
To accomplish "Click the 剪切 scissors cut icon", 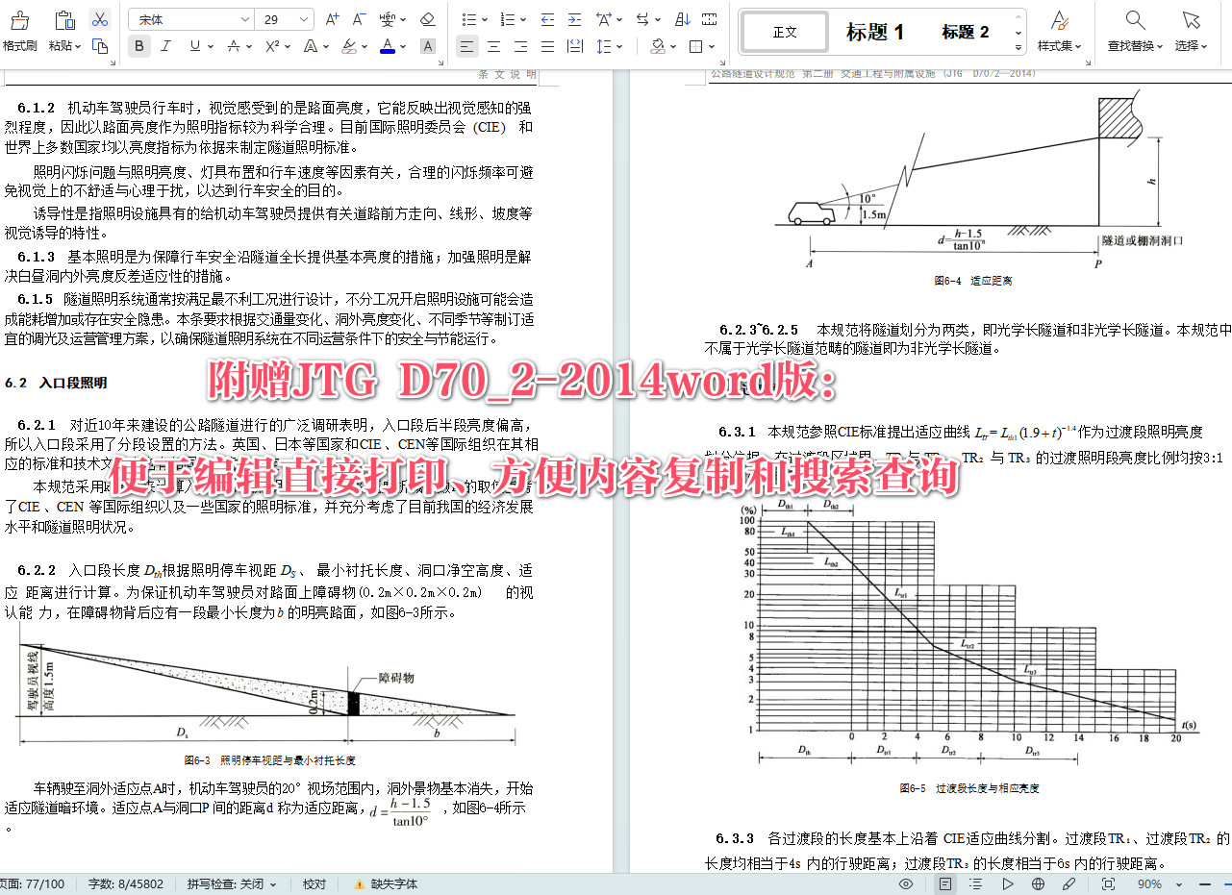I will point(99,18).
